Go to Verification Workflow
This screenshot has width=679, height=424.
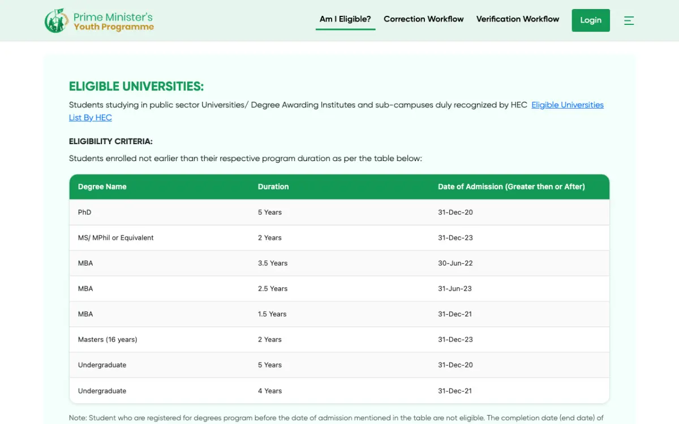[x=518, y=19]
